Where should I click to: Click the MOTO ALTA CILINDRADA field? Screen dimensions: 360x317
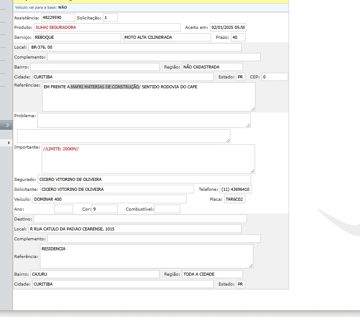167,37
